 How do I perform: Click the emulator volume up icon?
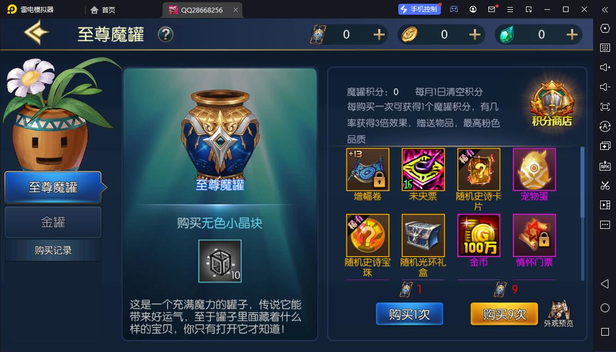click(x=605, y=68)
